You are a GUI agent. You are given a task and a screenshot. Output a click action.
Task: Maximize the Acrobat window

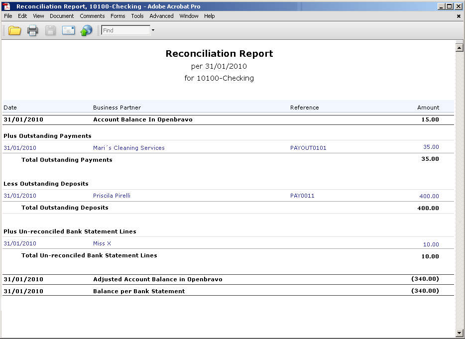(450, 6)
